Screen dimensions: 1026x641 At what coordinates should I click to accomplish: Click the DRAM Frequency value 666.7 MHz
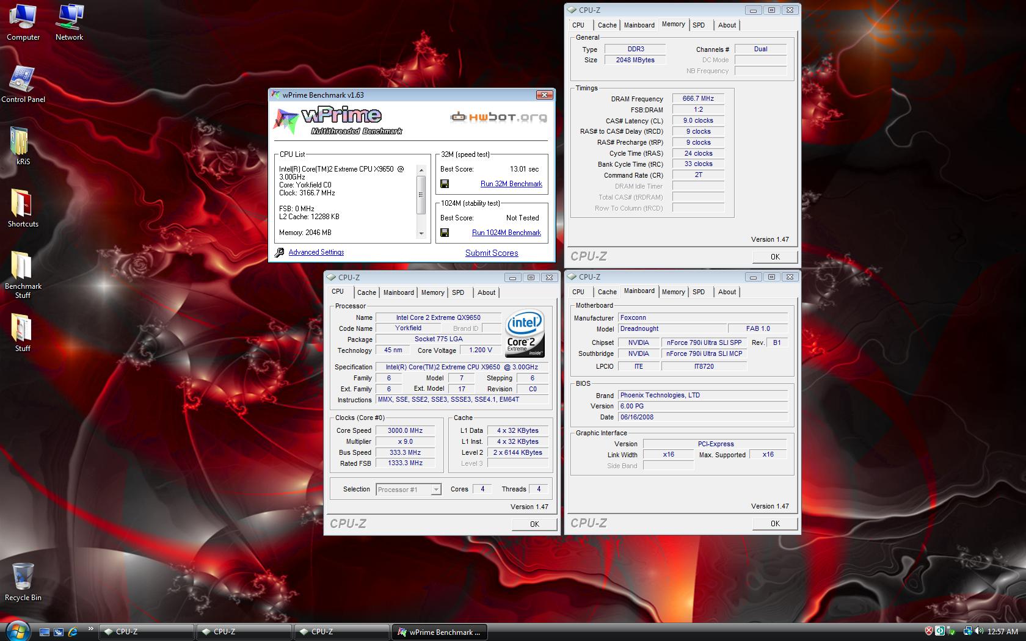pyautogui.click(x=698, y=98)
